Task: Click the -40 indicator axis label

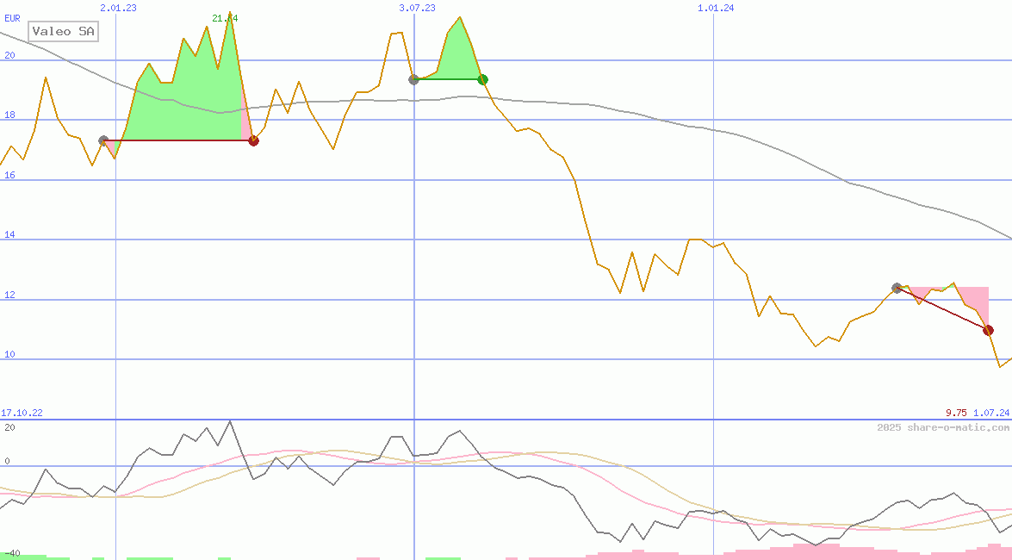Action: coord(10,553)
